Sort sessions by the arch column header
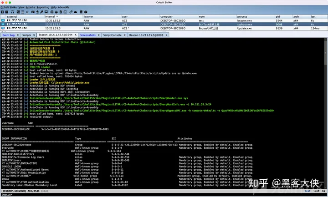The width and height of the screenshot is (328, 197). (301, 16)
